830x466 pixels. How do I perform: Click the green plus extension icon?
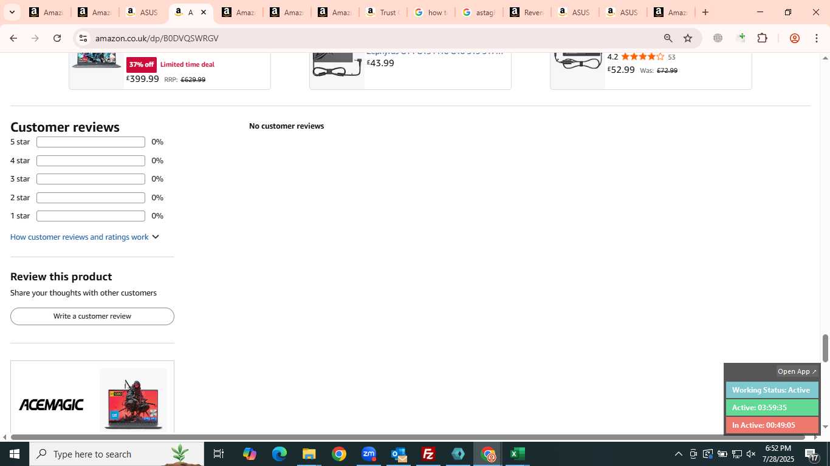[x=740, y=38]
